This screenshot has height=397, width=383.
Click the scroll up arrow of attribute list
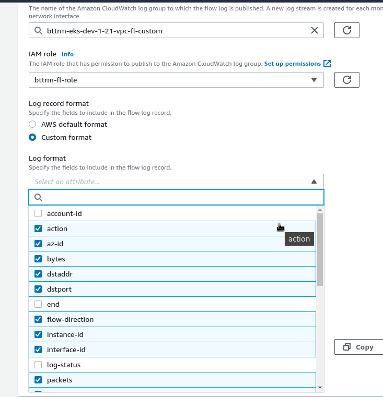(x=320, y=210)
